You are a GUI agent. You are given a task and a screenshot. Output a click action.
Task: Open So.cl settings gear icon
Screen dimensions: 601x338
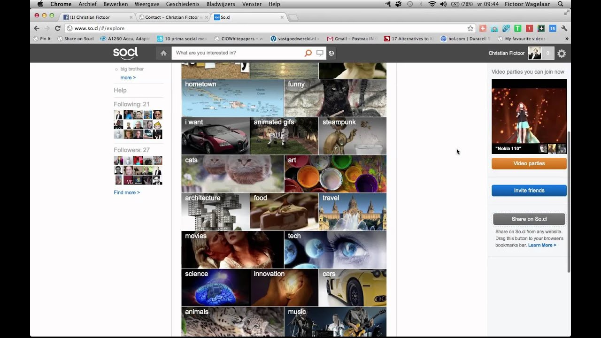pyautogui.click(x=562, y=54)
